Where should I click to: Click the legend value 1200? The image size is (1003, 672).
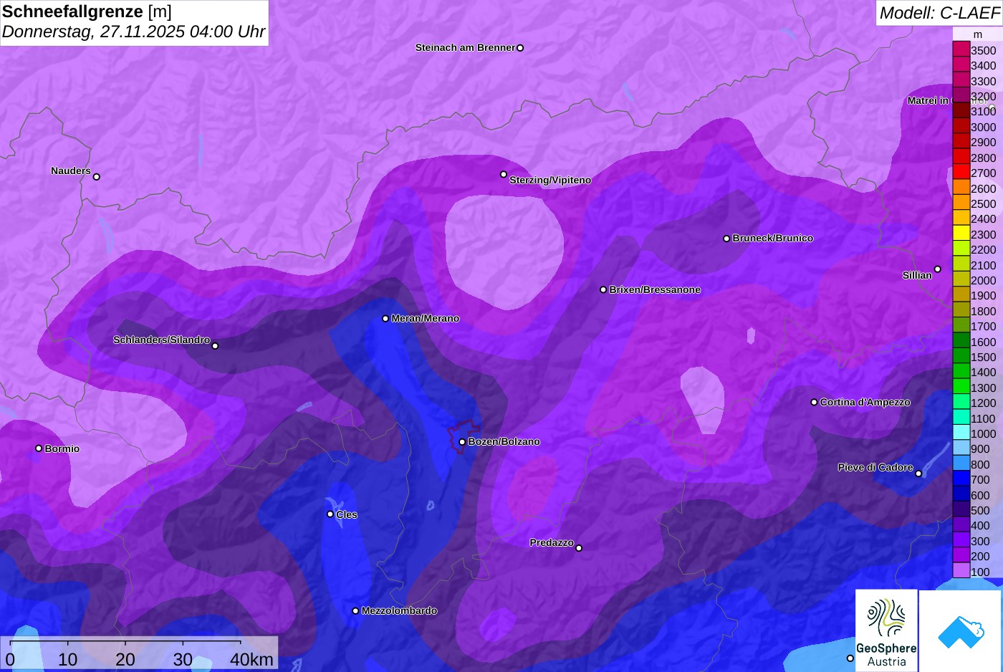[984, 403]
